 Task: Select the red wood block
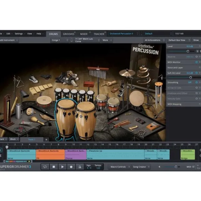coord(89,84)
